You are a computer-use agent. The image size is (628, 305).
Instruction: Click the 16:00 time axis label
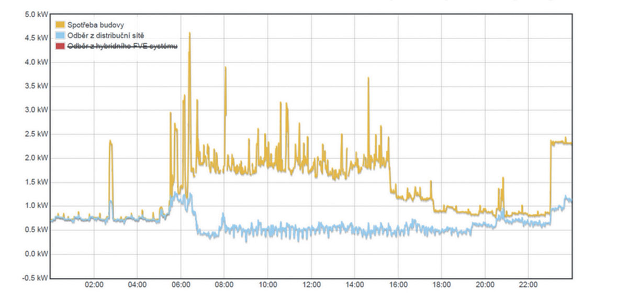(x=398, y=285)
